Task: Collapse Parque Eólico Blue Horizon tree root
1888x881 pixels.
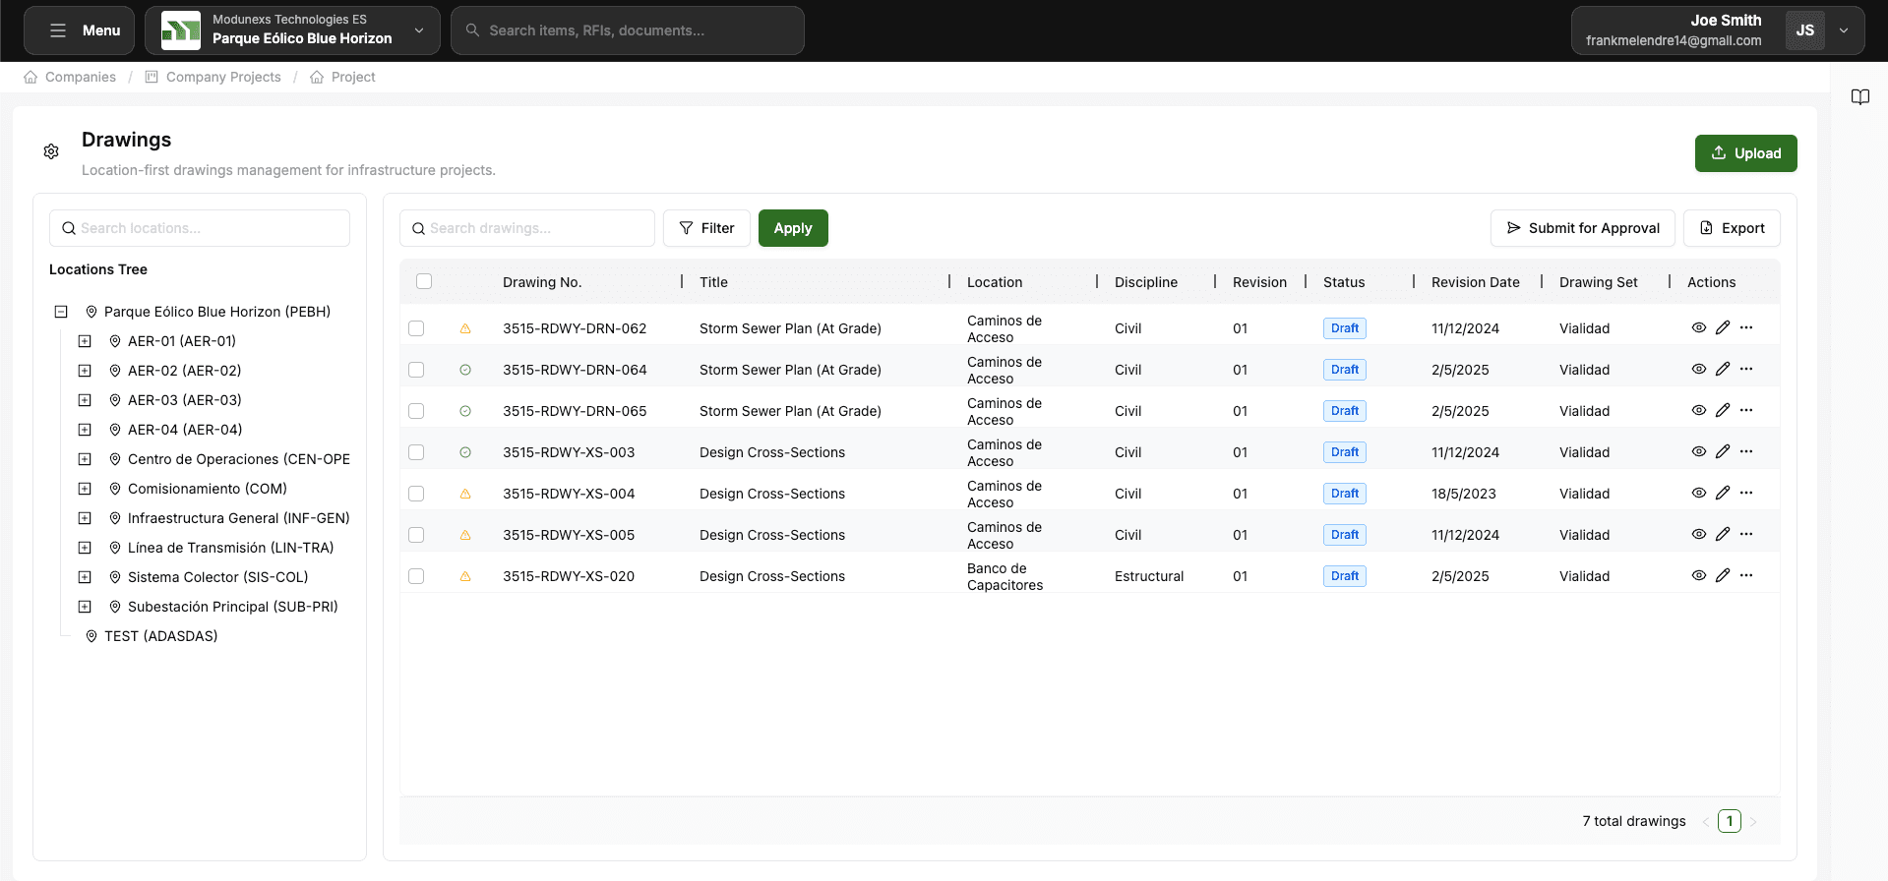Action: pos(61,312)
